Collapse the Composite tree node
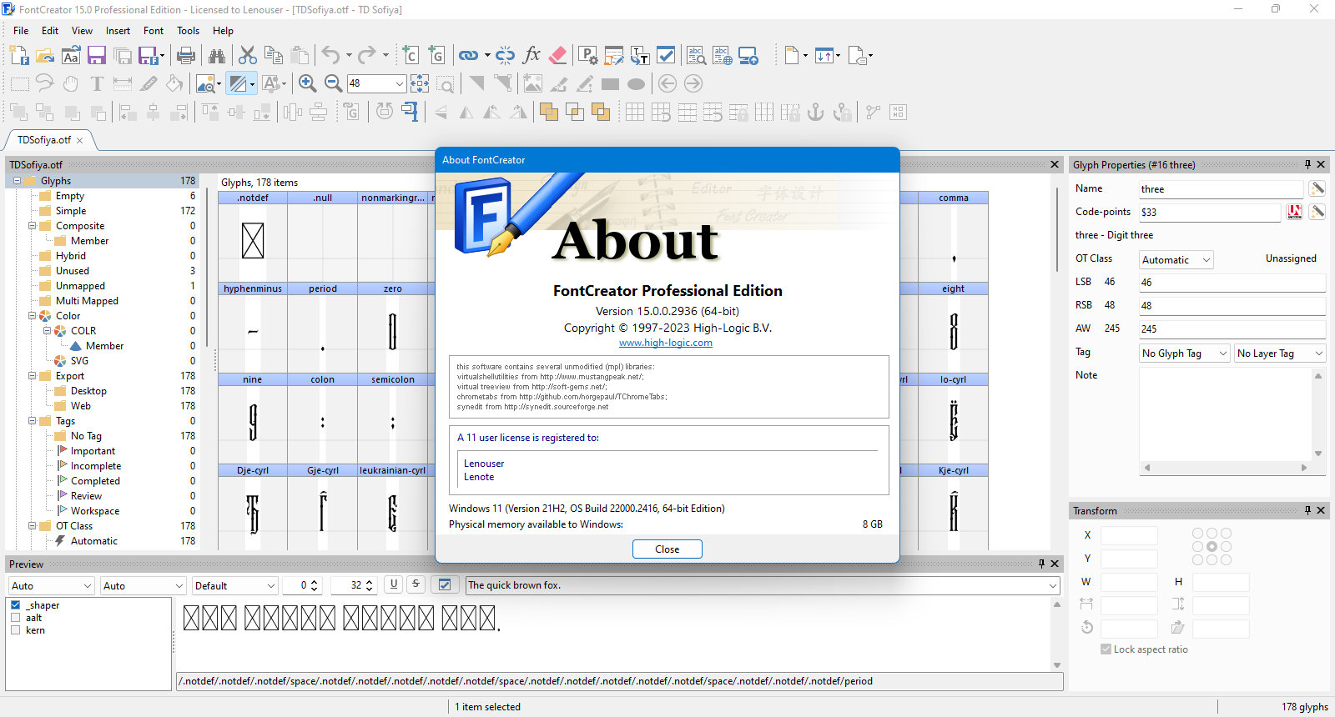This screenshot has width=1335, height=717. (x=32, y=226)
